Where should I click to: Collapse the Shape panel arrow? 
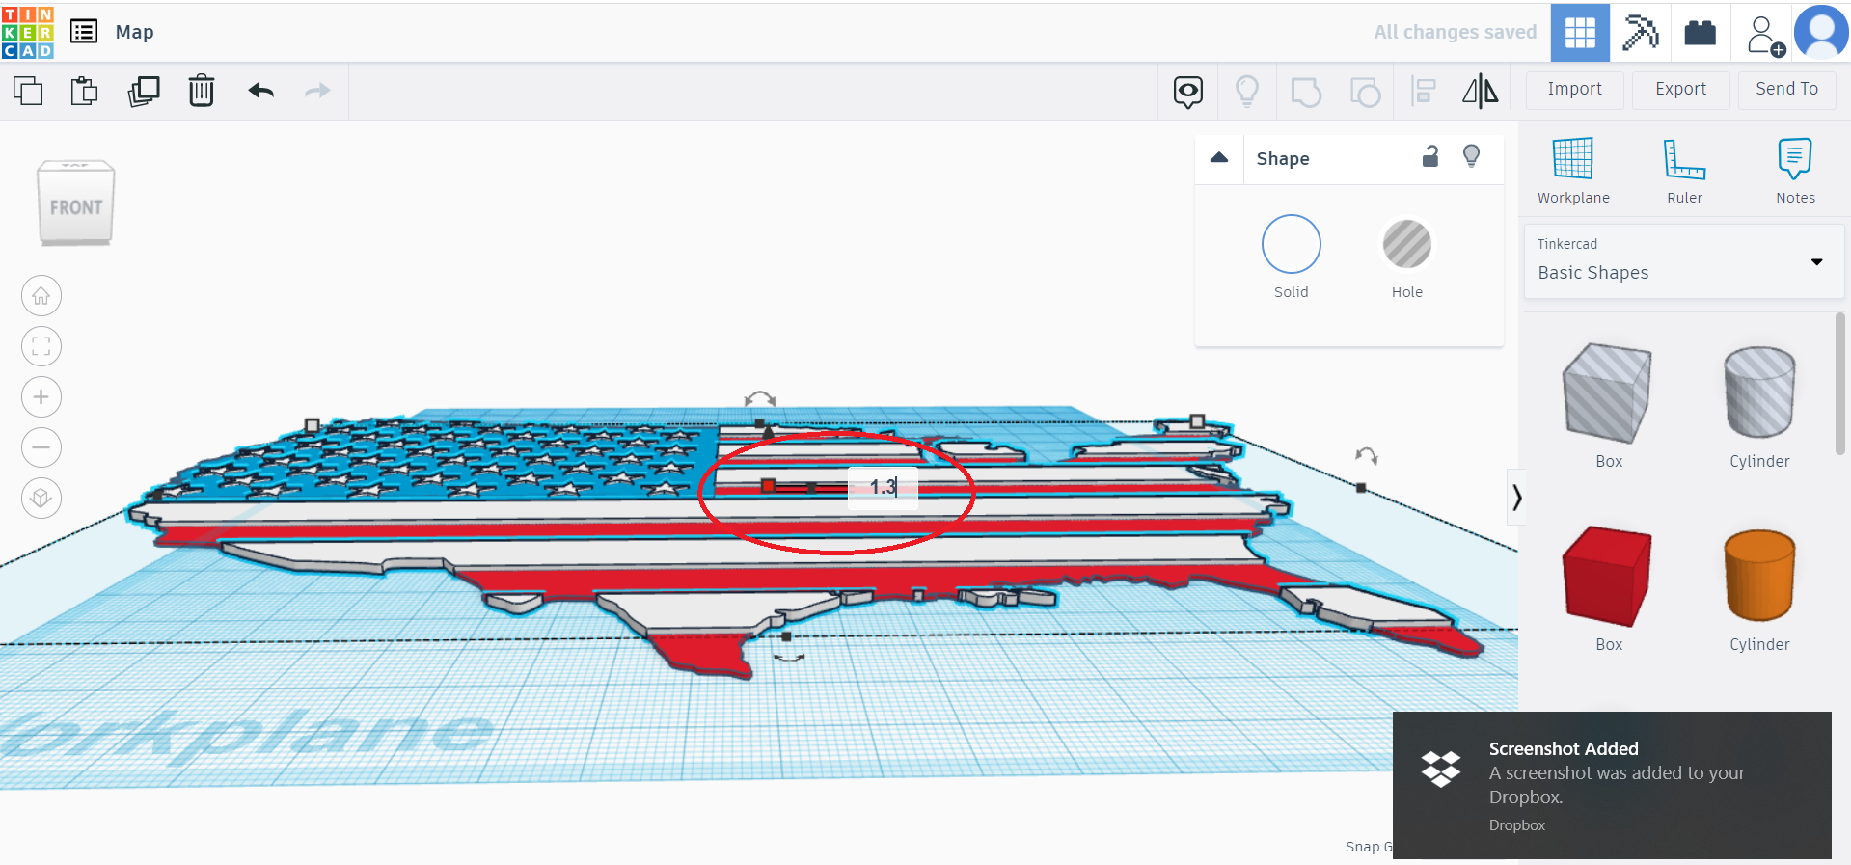click(1219, 158)
